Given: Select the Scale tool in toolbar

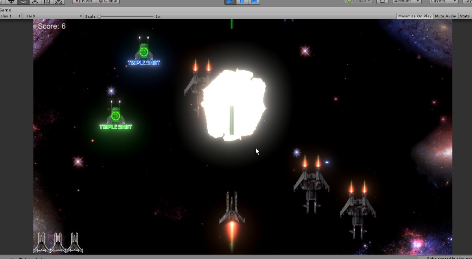Looking at the screenshot, I should [x=35, y=2].
